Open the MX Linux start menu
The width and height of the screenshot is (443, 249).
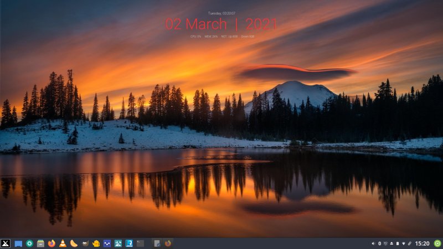pyautogui.click(x=6, y=243)
